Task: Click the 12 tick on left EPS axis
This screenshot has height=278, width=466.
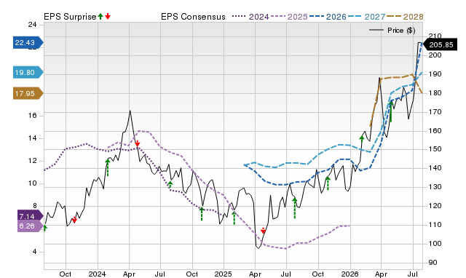Action: click(x=32, y=161)
